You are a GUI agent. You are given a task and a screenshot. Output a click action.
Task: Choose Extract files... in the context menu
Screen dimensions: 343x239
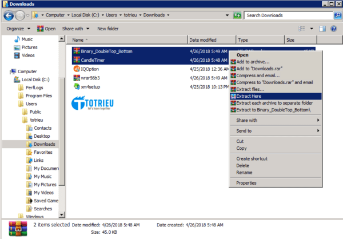tap(276, 89)
